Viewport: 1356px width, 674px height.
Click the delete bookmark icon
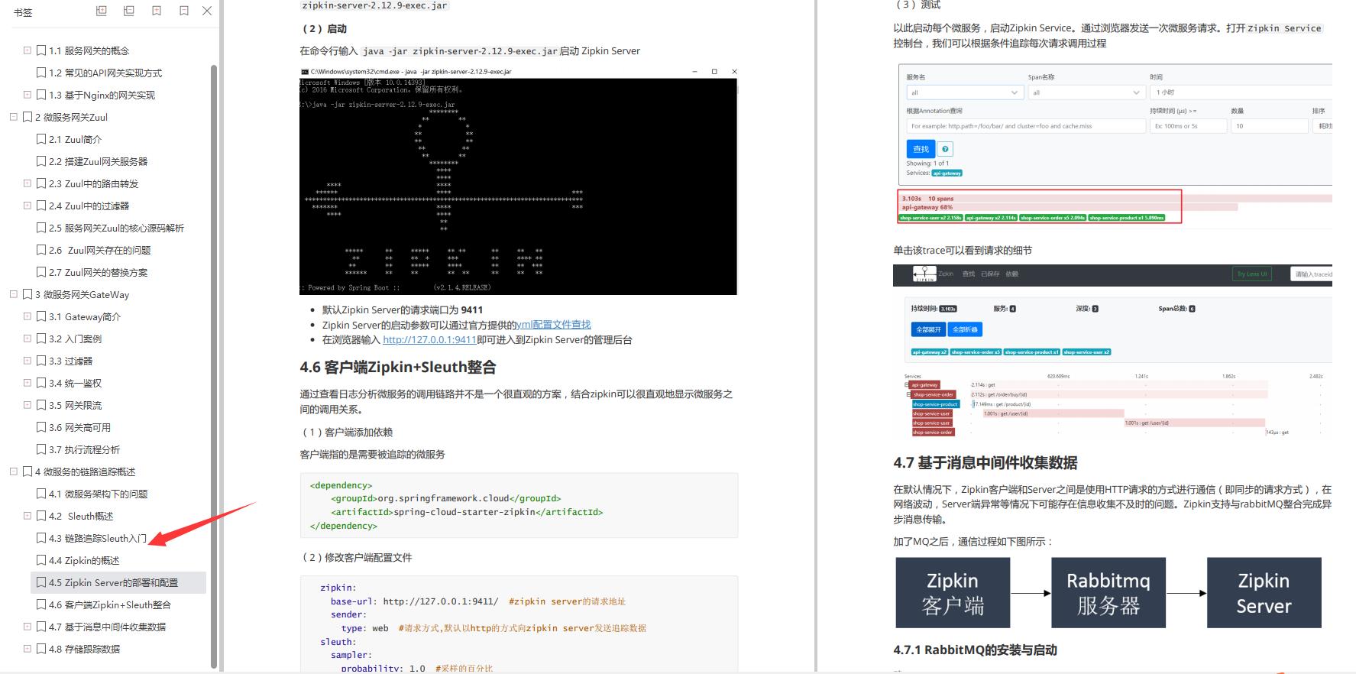184,11
